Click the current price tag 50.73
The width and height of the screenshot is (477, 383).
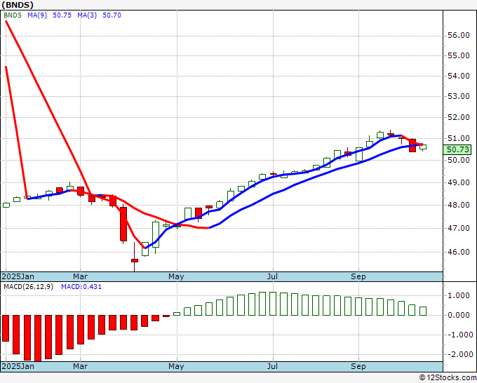coord(458,149)
